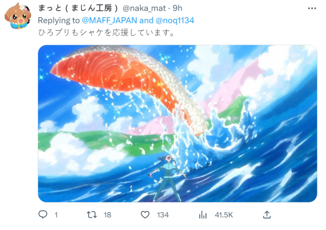Open the author's dog avatar profile picture

18,16
